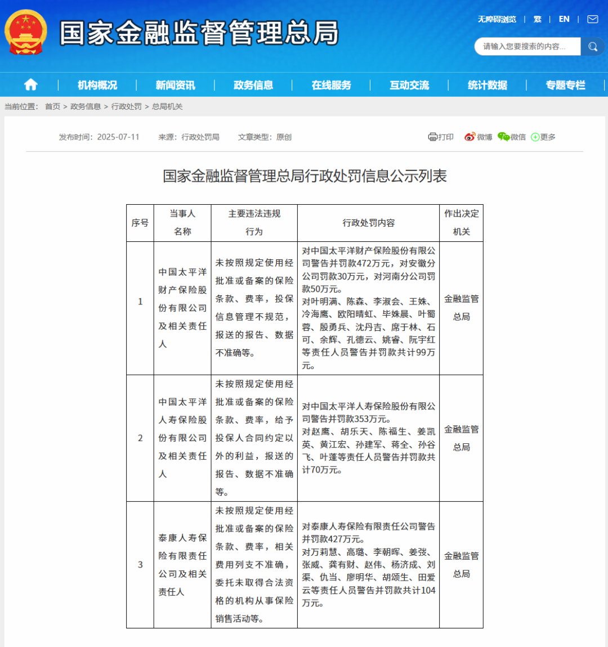This screenshot has width=608, height=647.
Task: Go to 总局机关 in the breadcrumb
Action: (x=167, y=106)
